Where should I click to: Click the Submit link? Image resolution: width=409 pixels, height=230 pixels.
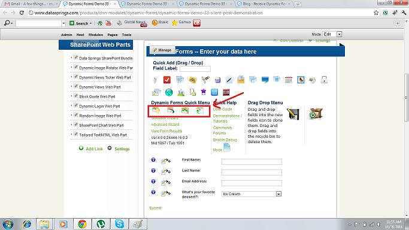(155, 208)
